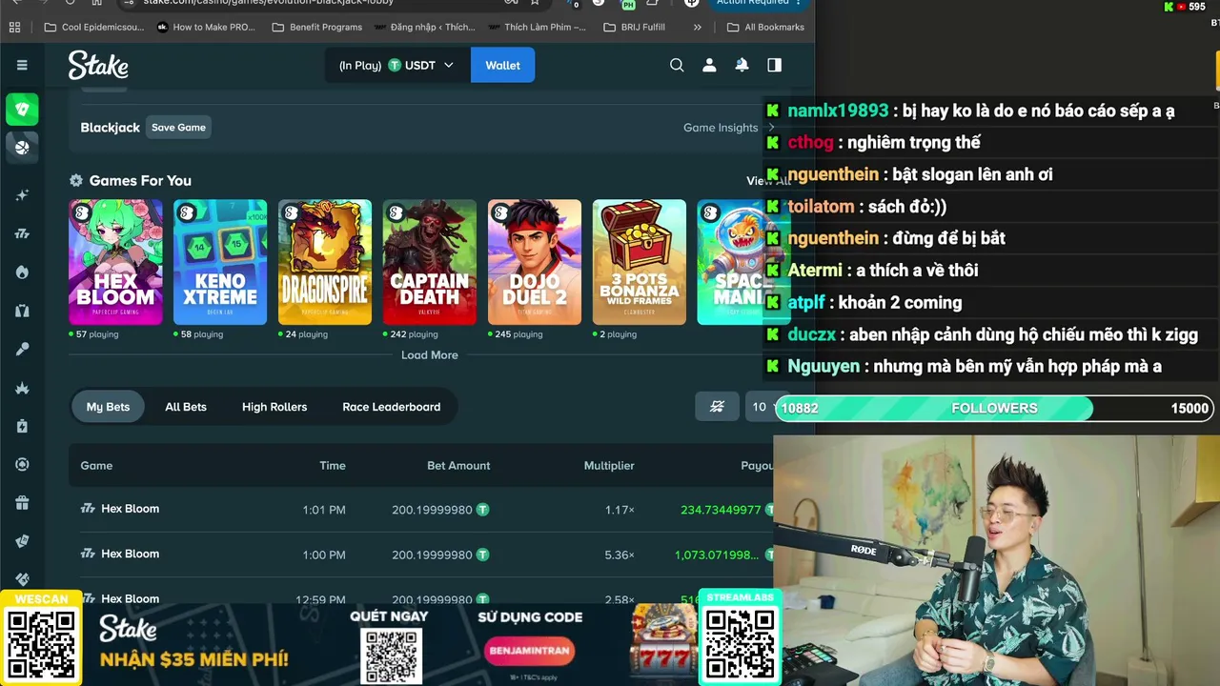
Task: Click the Game column header
Action: point(96,466)
